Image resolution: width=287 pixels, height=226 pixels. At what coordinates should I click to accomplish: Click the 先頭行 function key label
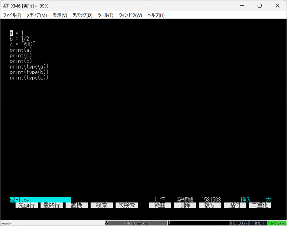pos(27,205)
